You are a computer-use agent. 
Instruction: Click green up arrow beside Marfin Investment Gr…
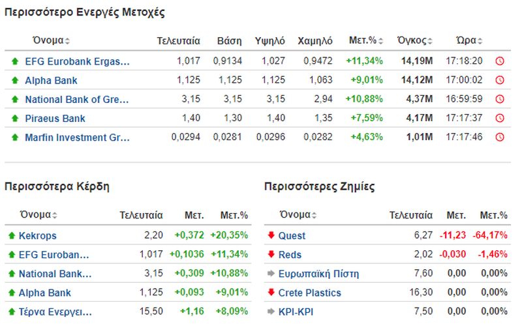(14, 137)
